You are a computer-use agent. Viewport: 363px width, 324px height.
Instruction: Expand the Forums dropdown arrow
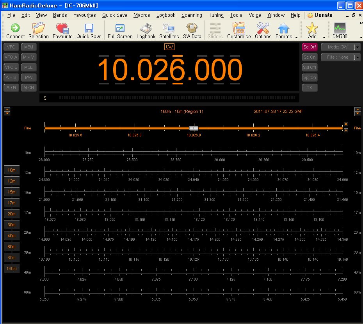(296, 38)
